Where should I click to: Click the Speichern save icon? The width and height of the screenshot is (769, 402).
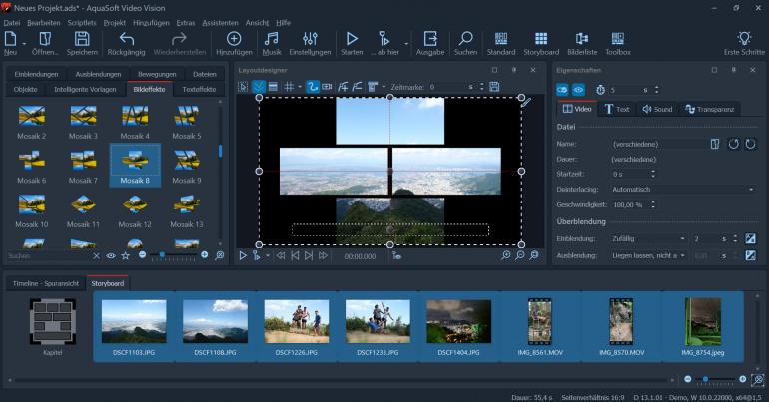(x=82, y=39)
